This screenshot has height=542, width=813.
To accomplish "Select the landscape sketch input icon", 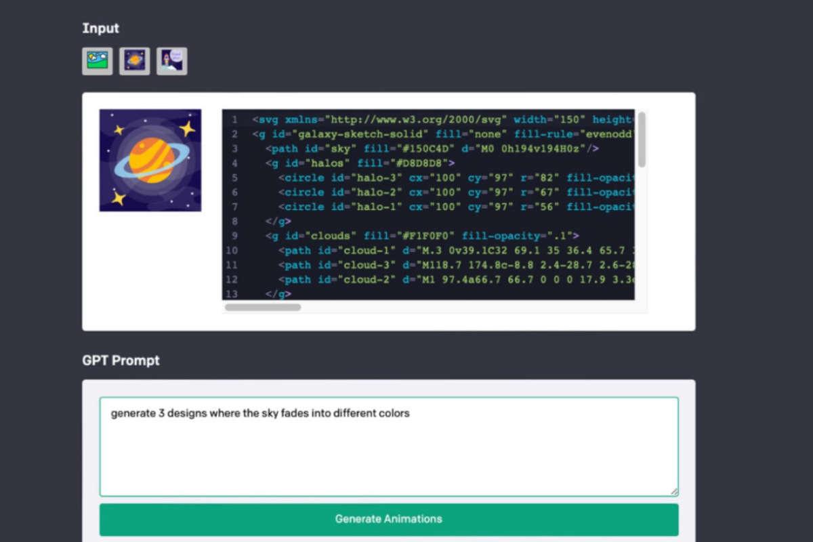I will point(97,60).
